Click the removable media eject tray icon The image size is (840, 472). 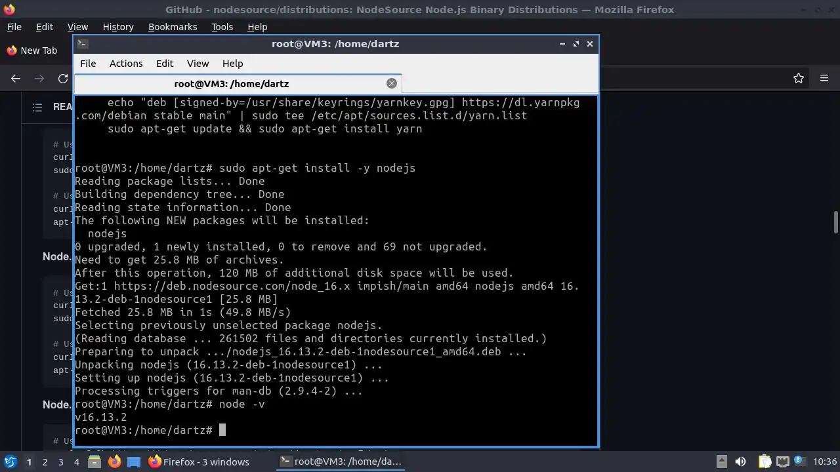pyautogui.click(x=721, y=462)
